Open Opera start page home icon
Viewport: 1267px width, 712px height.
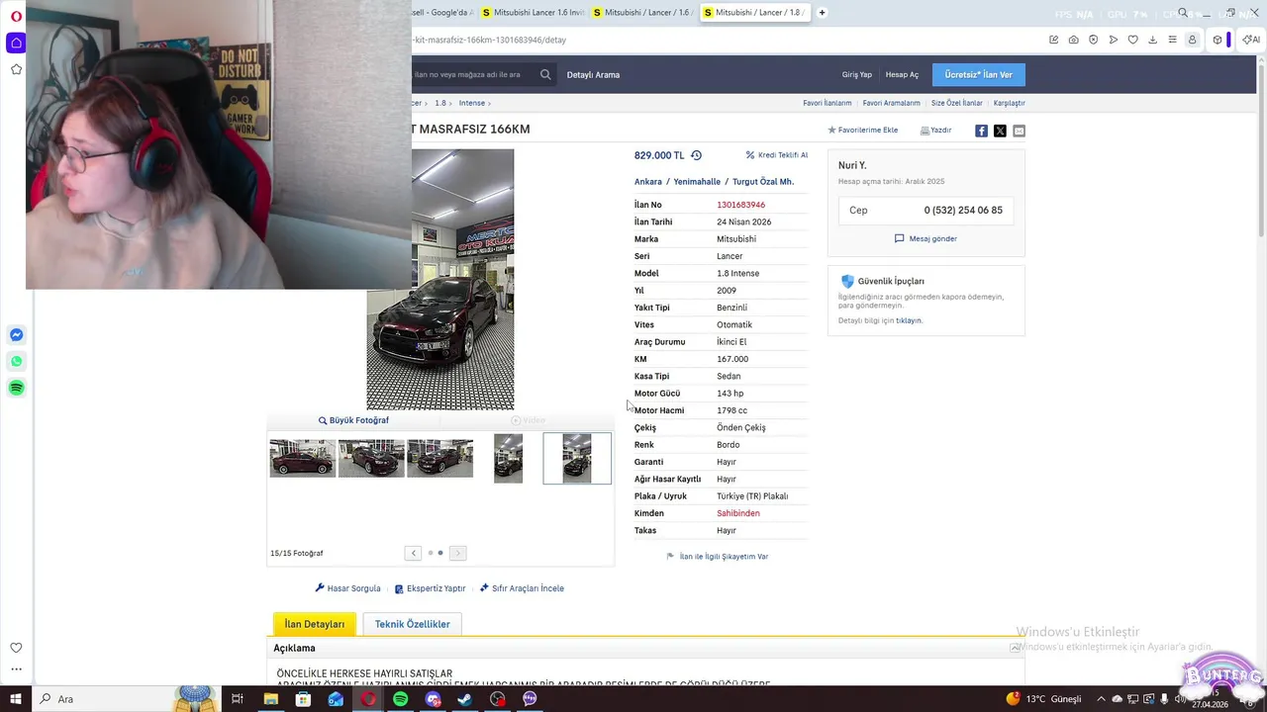tap(16, 43)
